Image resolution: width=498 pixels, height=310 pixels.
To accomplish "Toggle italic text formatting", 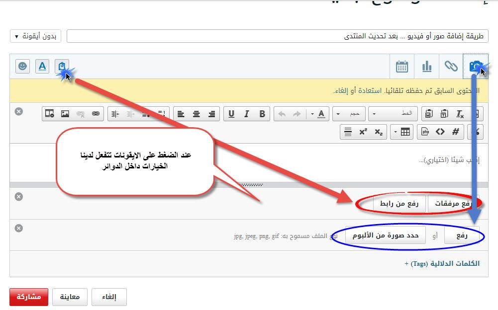I will coord(247,114).
